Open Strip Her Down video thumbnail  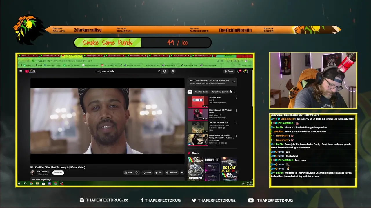tap(198, 102)
